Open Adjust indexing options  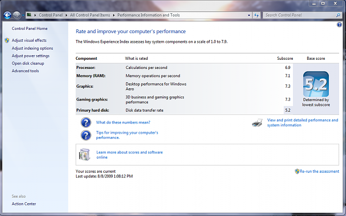tap(32, 48)
